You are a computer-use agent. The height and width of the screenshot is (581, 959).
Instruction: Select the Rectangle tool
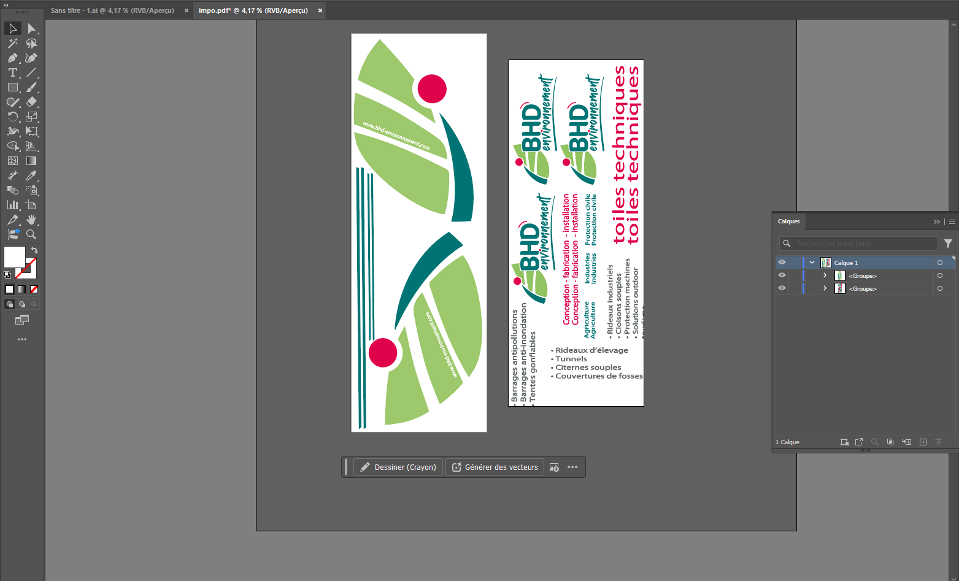pyautogui.click(x=13, y=87)
